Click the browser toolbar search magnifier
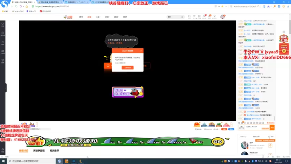This screenshot has width=291, height=164. (x=258, y=6)
